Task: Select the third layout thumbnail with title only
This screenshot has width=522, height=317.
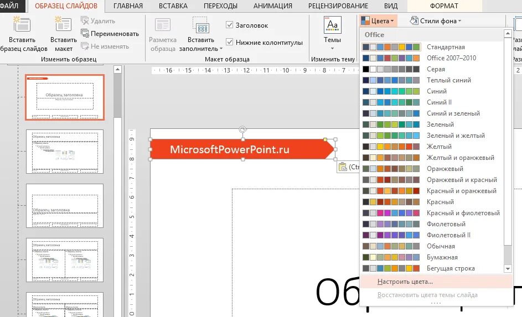Action: coord(65,206)
